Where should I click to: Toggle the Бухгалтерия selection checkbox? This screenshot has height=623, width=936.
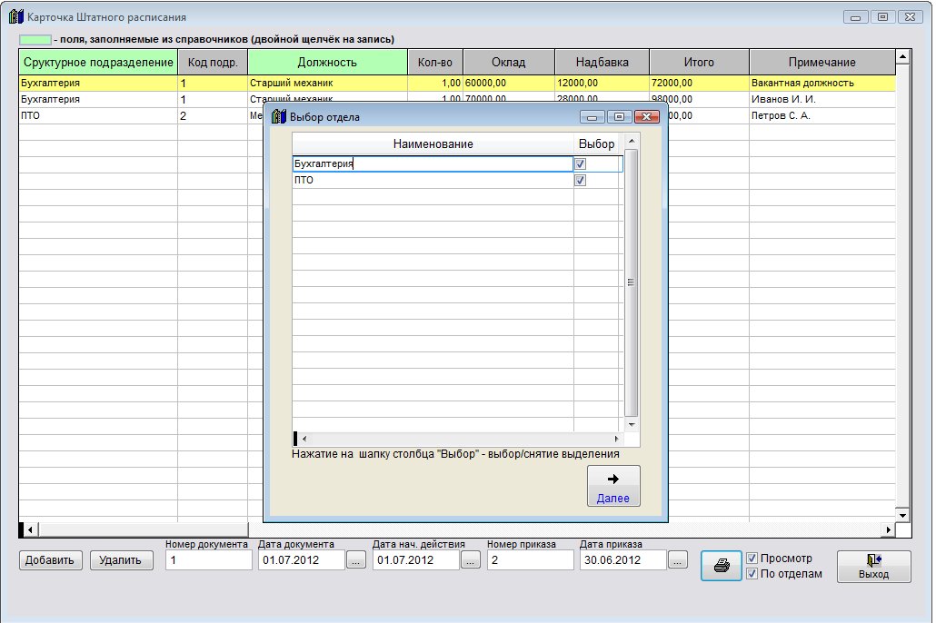(x=580, y=163)
